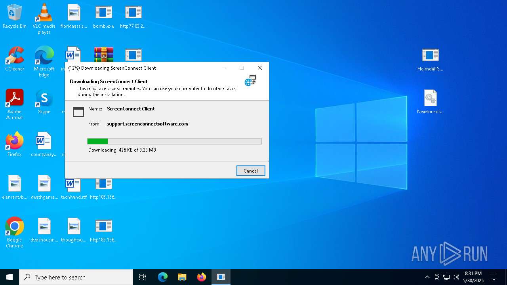The image size is (507, 285).
Task: Open the volume tray icon
Action: [x=456, y=277]
